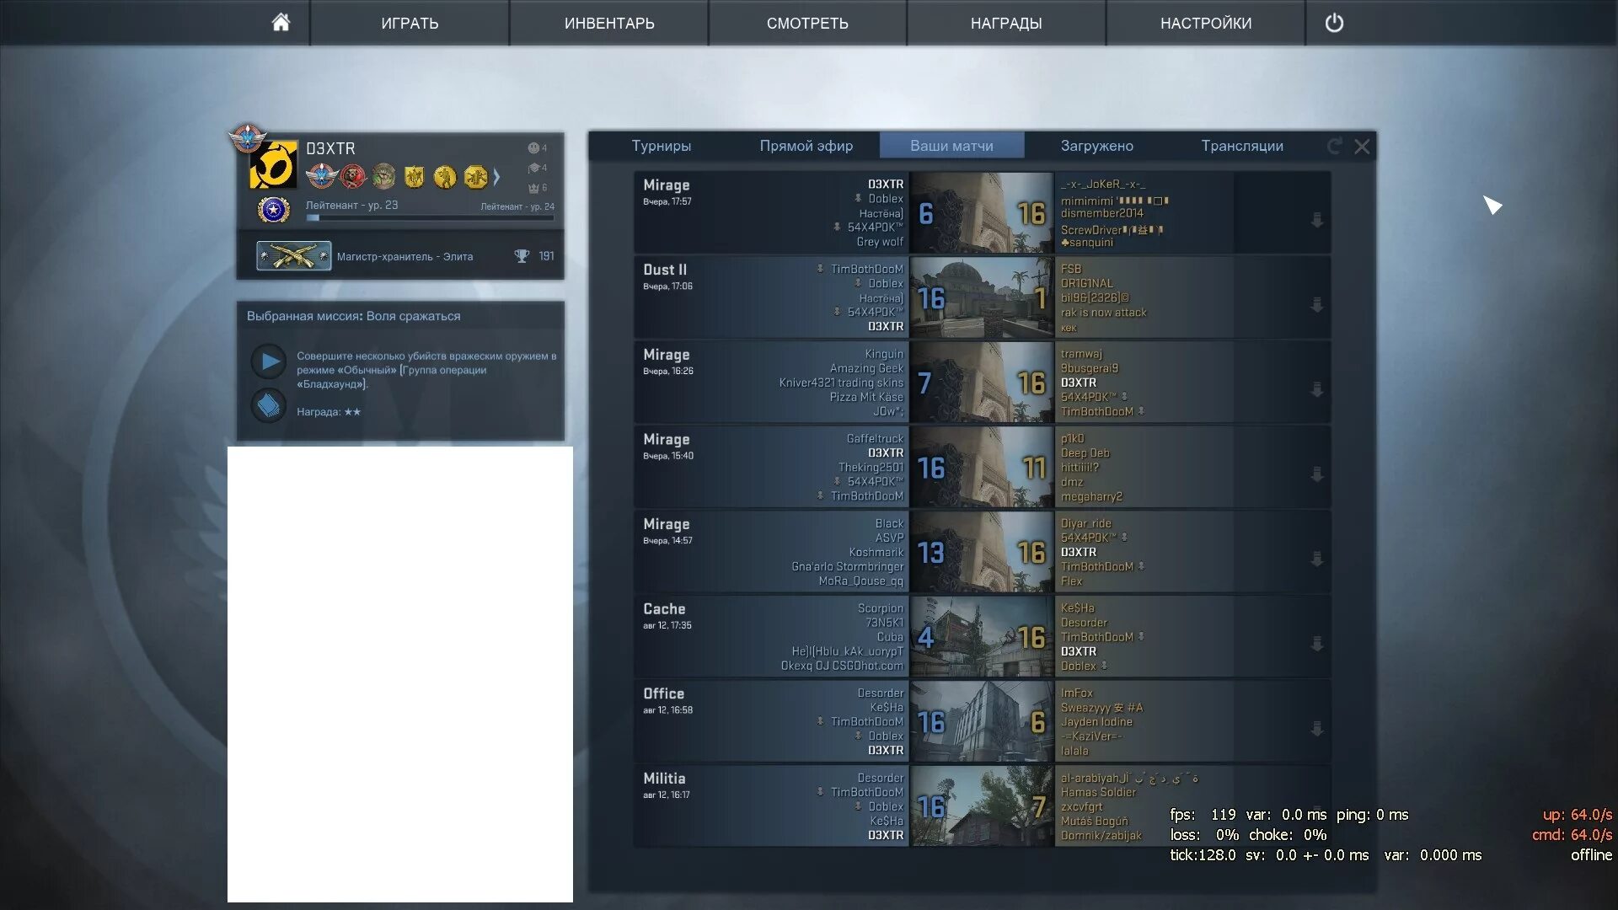Select the Dust II match title
1618x910 pixels.
point(665,270)
